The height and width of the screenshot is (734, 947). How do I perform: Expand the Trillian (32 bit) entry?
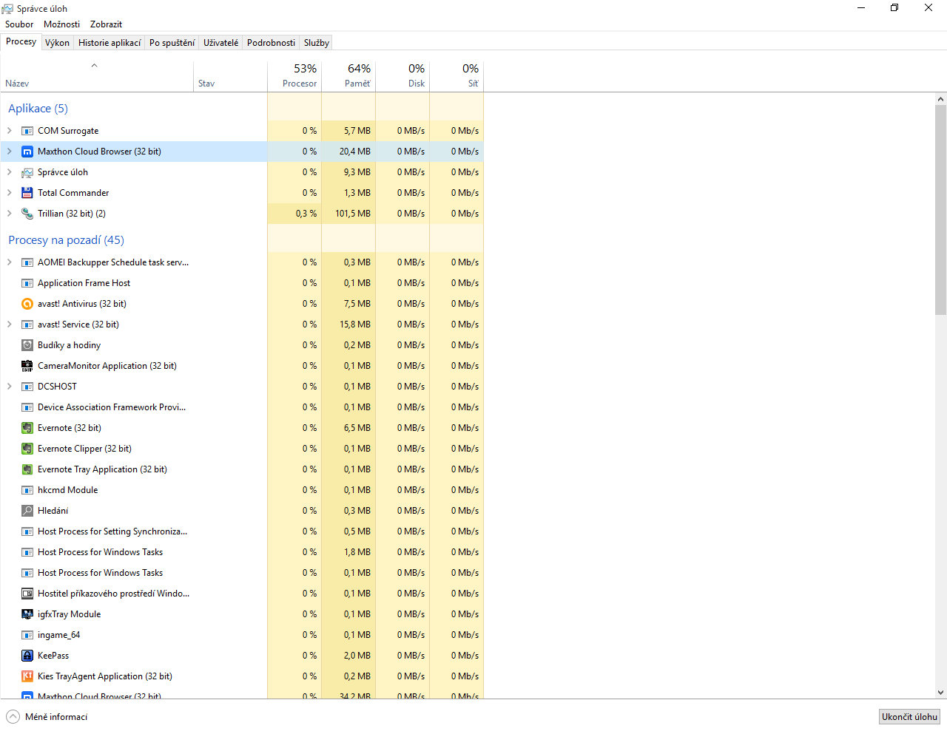[10, 214]
